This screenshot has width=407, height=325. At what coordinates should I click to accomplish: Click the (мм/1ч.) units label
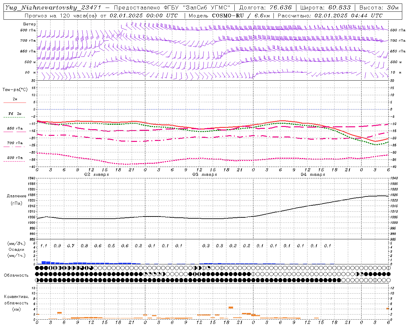click(17, 255)
